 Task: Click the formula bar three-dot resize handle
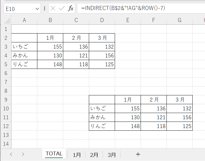tap(44, 9)
